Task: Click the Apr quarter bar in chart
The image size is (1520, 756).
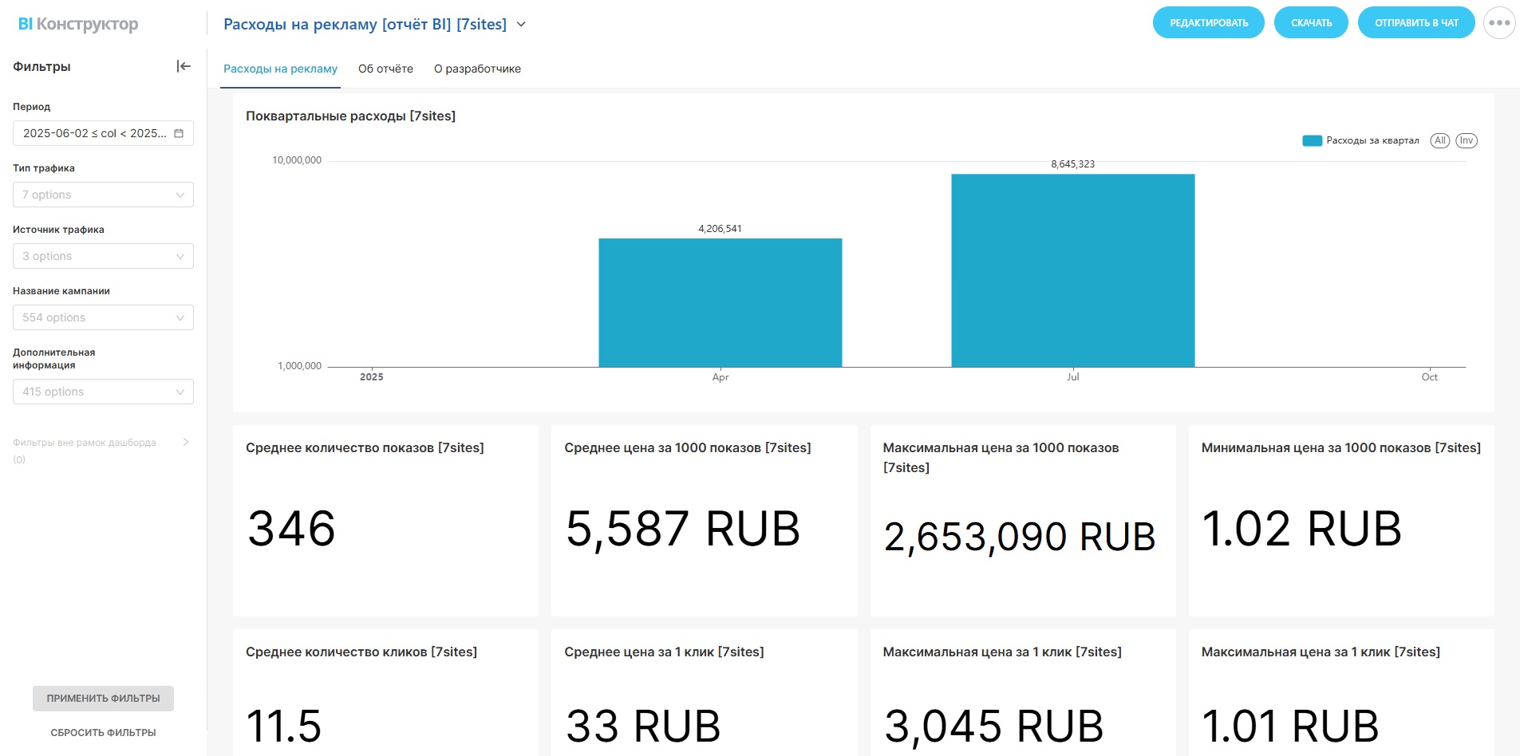Action: click(721, 302)
